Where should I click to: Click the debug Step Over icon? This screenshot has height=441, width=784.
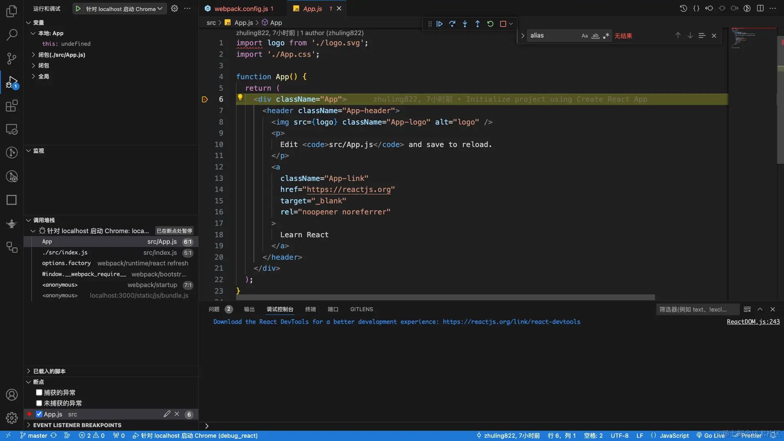point(452,24)
